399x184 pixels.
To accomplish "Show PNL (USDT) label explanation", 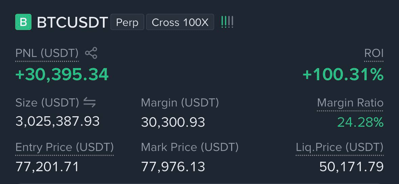I will (x=47, y=53).
